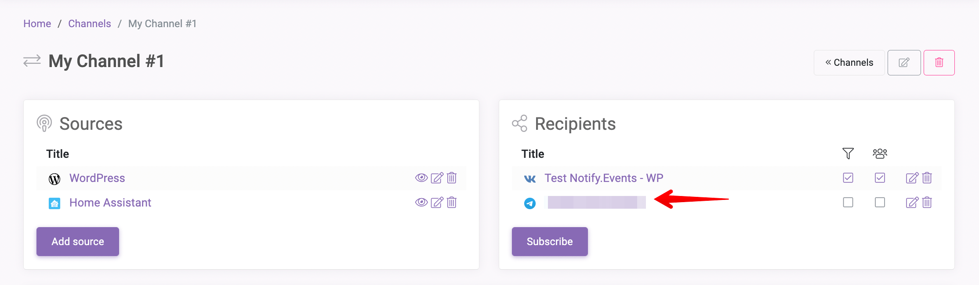The height and width of the screenshot is (285, 979).
Task: Uncheck the filter checkbox for Test Notify.Events - WP
Action: tap(848, 178)
